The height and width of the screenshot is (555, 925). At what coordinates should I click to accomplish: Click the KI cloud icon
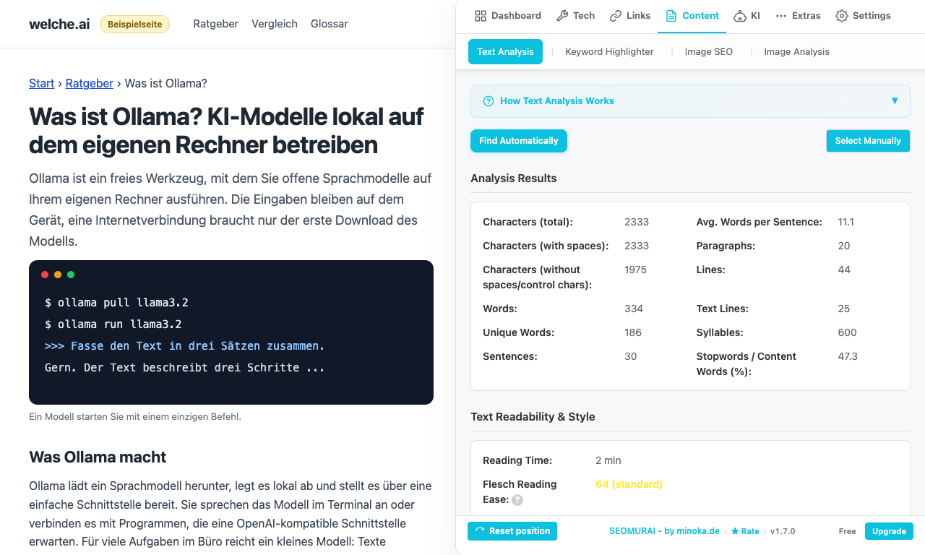[x=740, y=16]
